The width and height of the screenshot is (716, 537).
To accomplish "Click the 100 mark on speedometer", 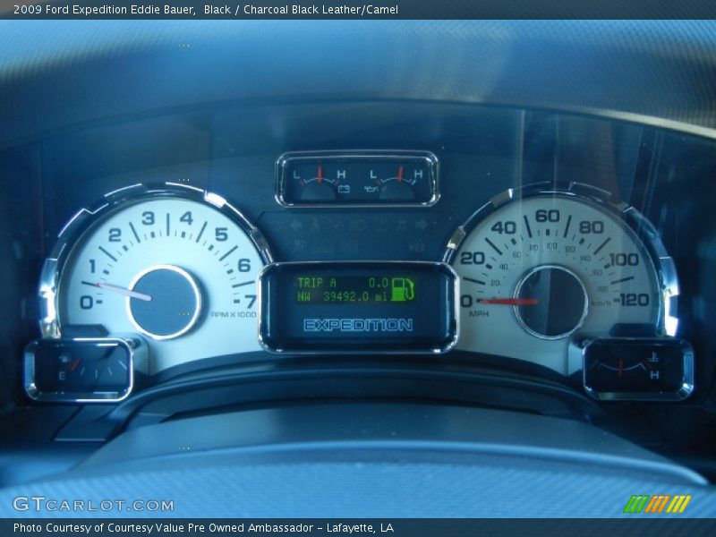I will pos(624,260).
